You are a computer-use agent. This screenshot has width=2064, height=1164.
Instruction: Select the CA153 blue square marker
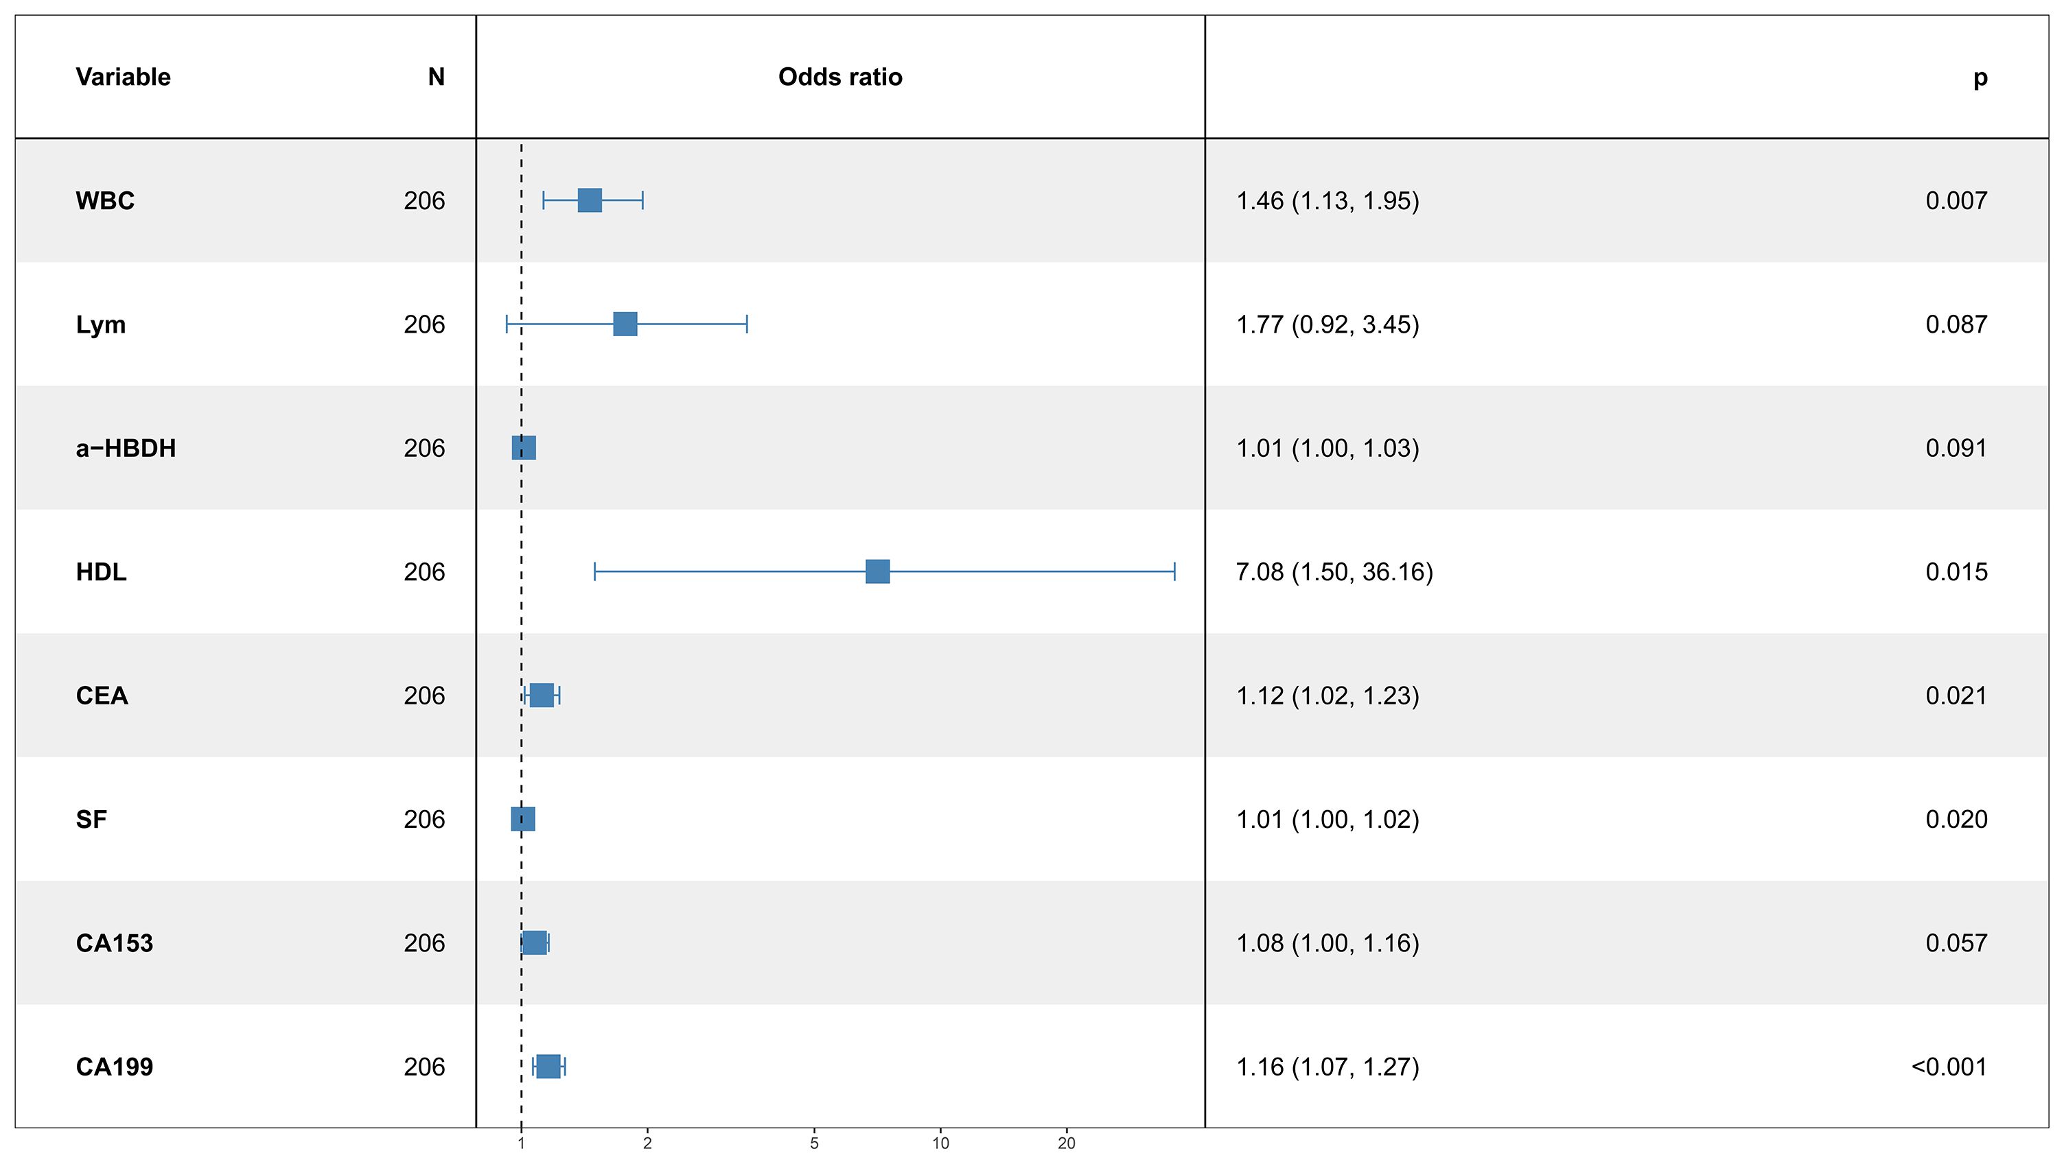coord(535,942)
